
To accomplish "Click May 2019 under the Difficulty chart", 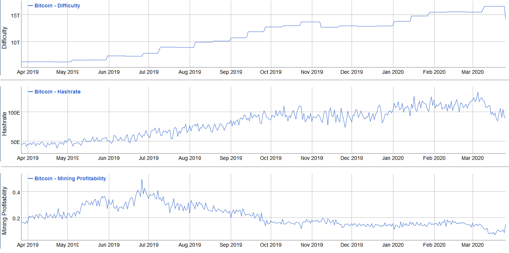I will pos(67,72).
